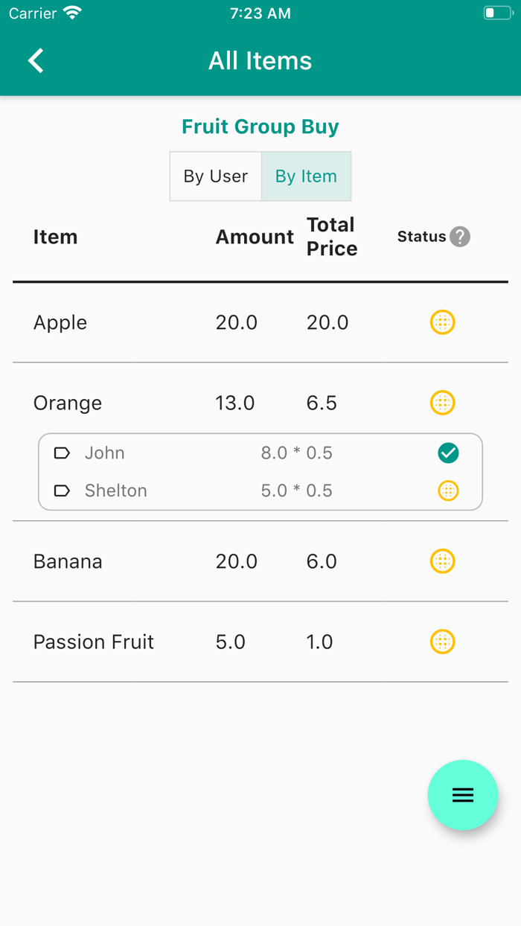Open the Status help question-mark icon
The width and height of the screenshot is (521, 926).
click(460, 237)
